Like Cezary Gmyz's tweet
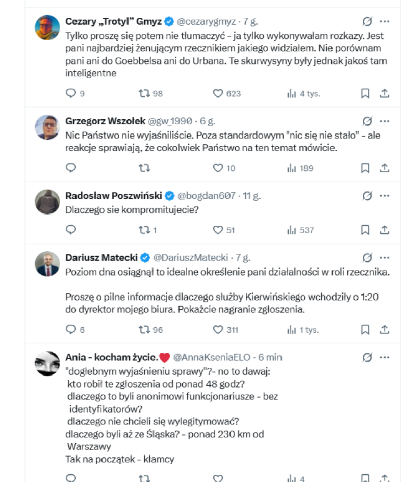 (218, 93)
